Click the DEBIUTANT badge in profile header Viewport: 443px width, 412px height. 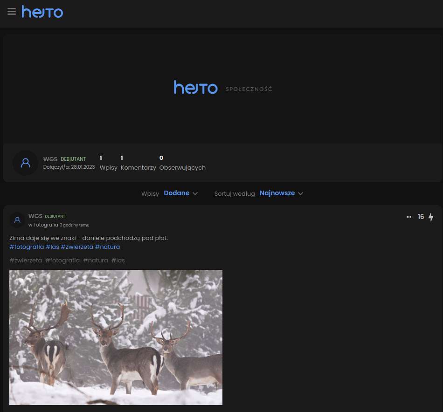(73, 159)
